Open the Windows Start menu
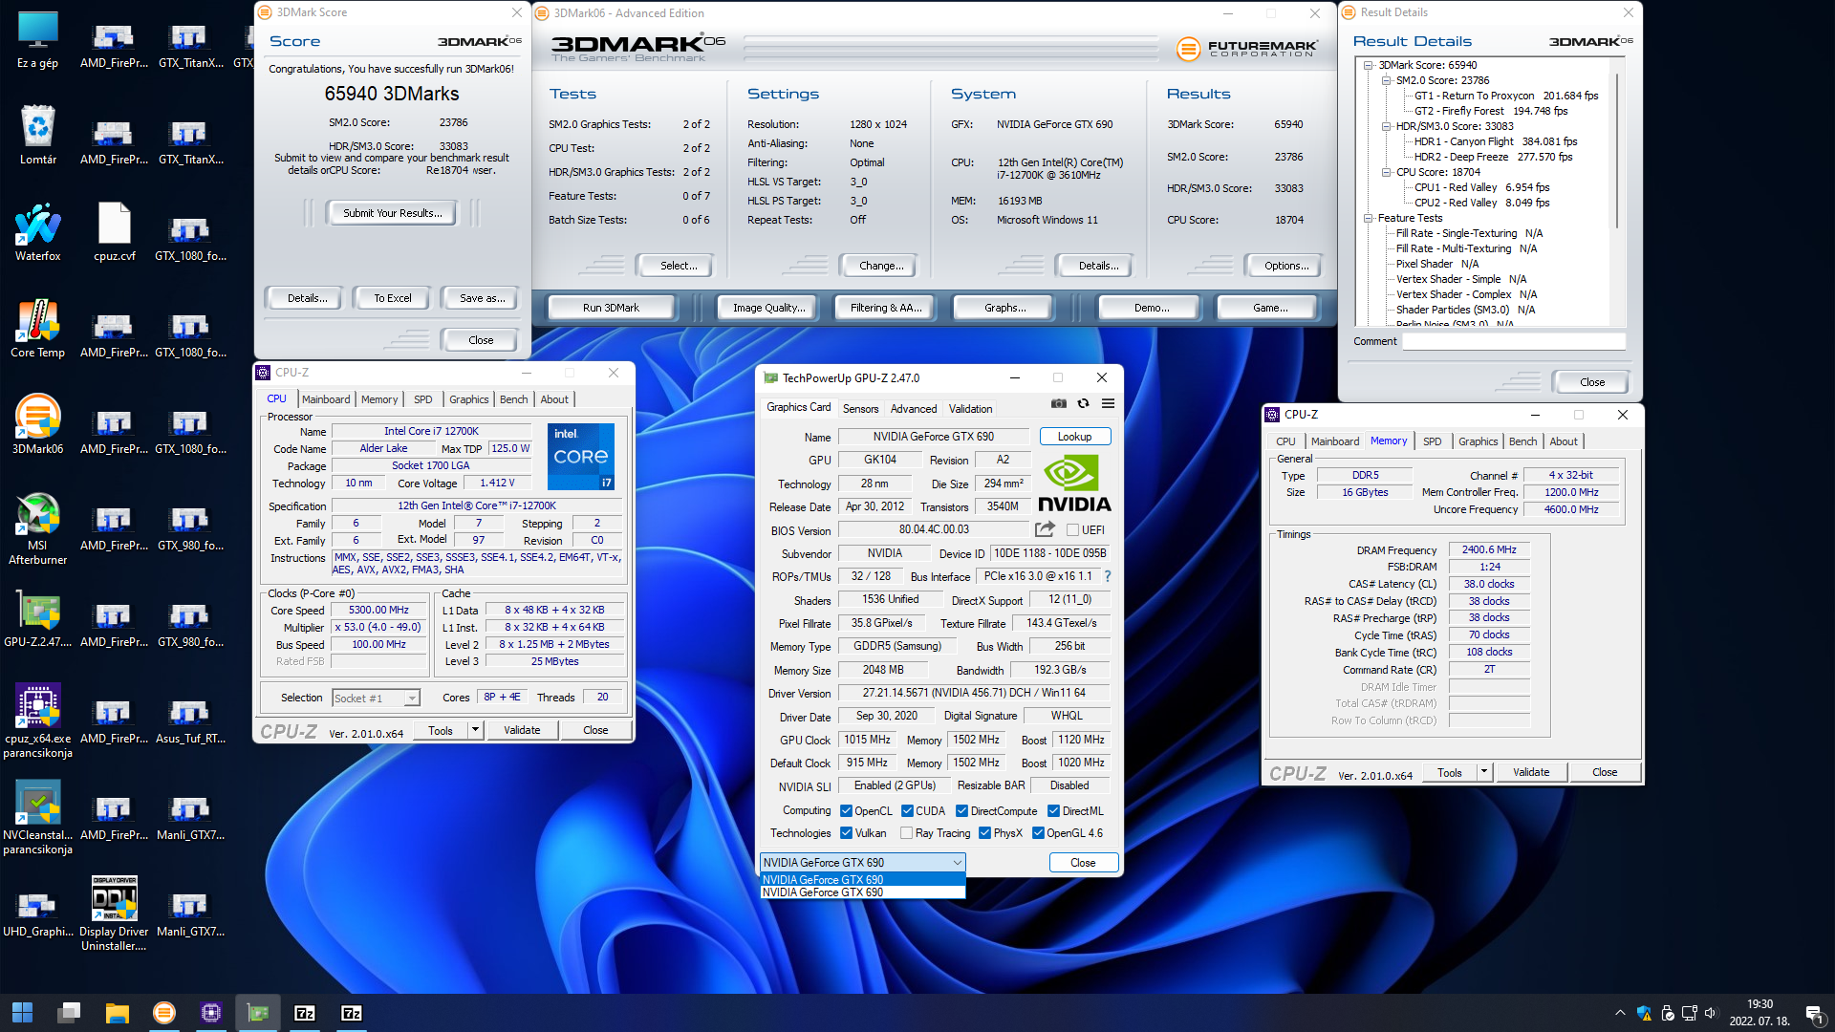 tap(22, 1013)
